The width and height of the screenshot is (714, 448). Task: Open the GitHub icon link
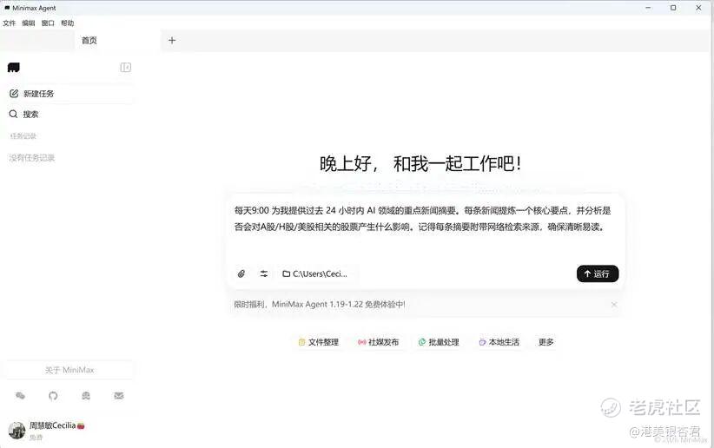coord(53,396)
